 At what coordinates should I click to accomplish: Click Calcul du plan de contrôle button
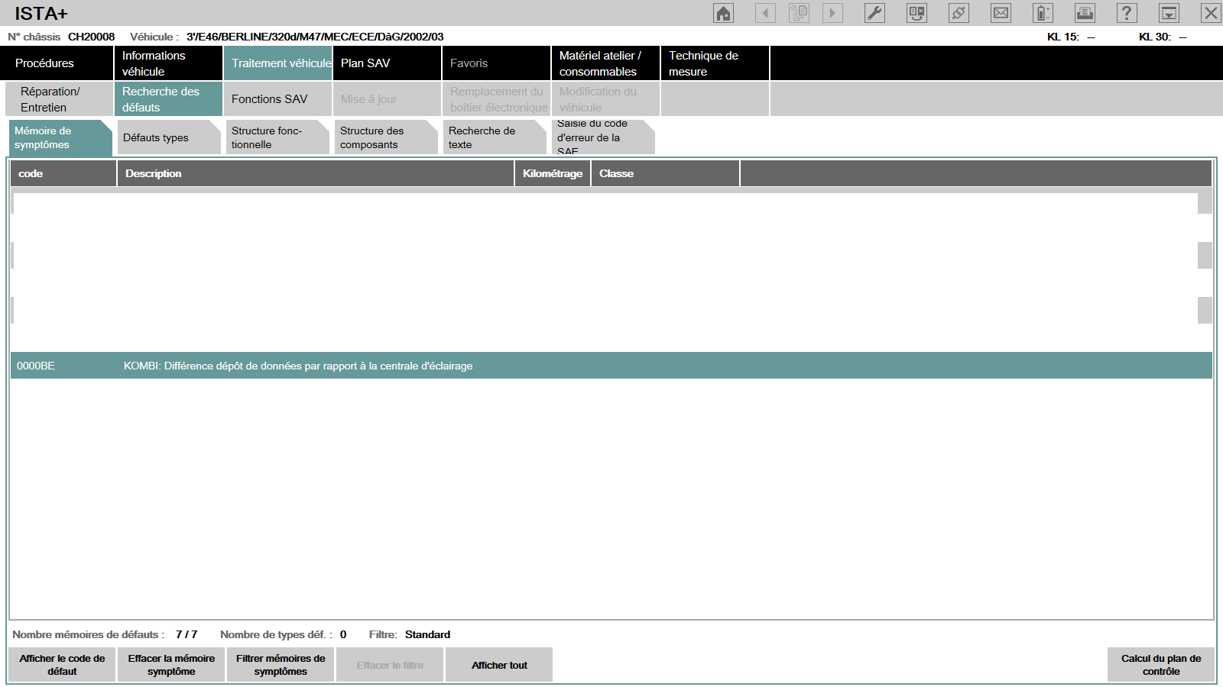pyautogui.click(x=1161, y=665)
